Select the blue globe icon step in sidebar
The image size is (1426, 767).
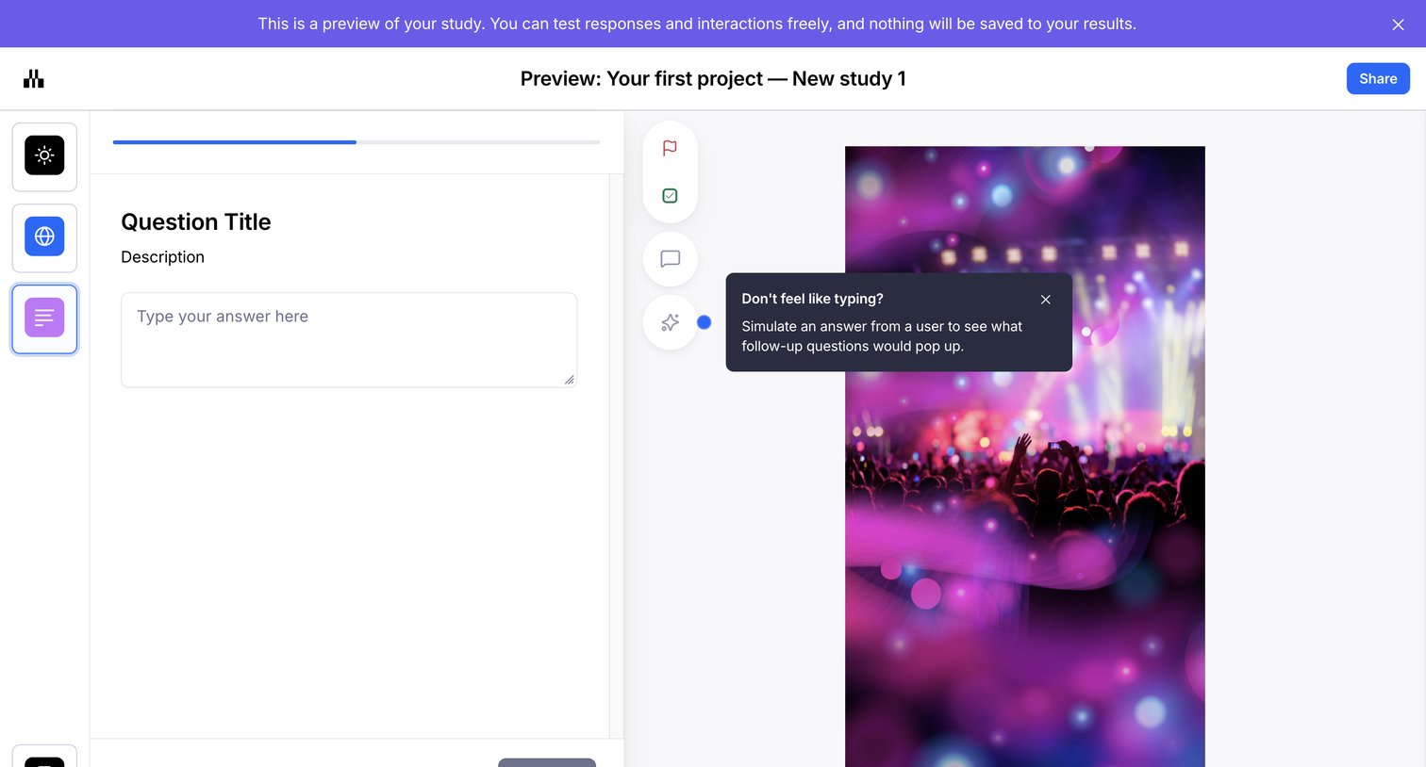click(44, 237)
